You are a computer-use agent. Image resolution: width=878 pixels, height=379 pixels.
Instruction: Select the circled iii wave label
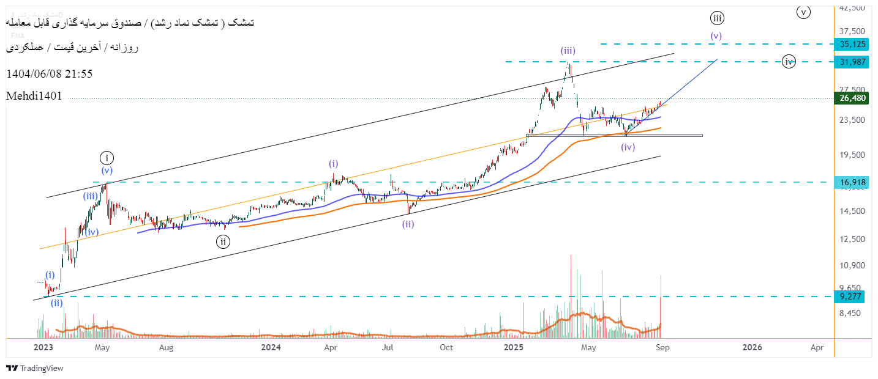click(x=717, y=17)
